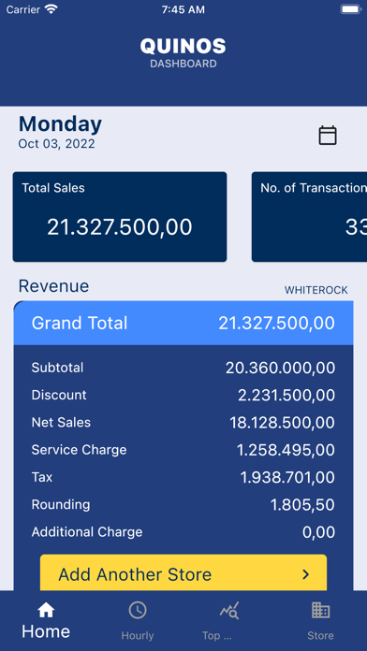This screenshot has height=651, width=367.
Task: Tap the battery status icon
Action: point(350,9)
